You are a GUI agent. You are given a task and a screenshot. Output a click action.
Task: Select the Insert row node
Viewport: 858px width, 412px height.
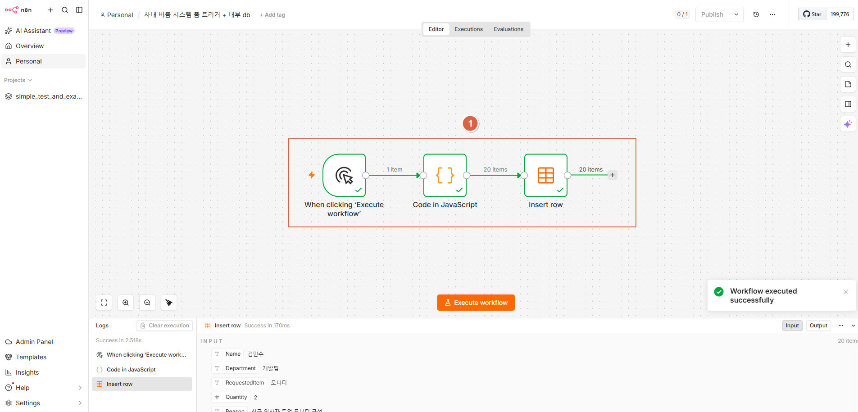546,175
